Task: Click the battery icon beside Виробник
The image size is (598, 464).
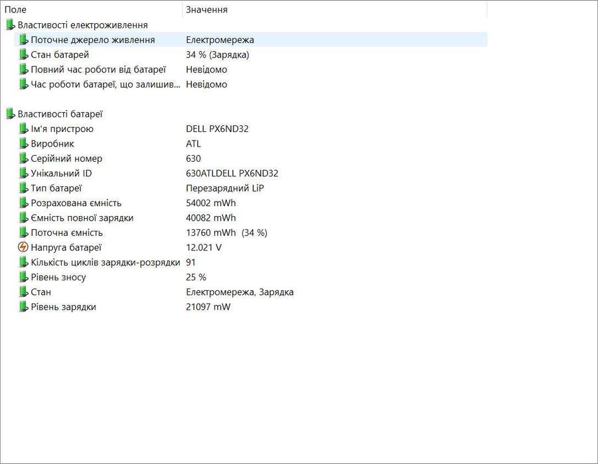Action: point(24,144)
